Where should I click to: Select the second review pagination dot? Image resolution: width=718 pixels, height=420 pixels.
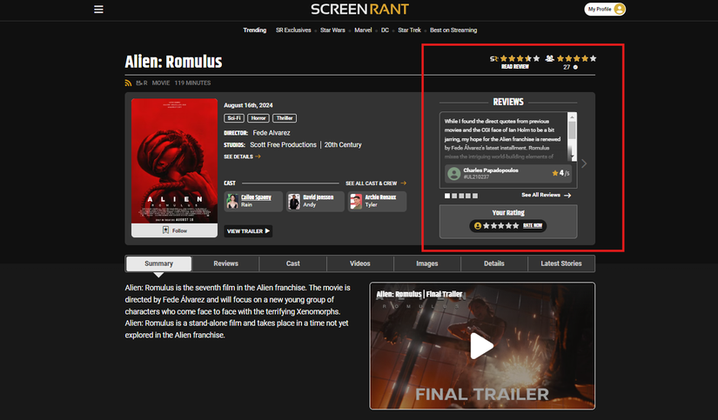tap(454, 196)
